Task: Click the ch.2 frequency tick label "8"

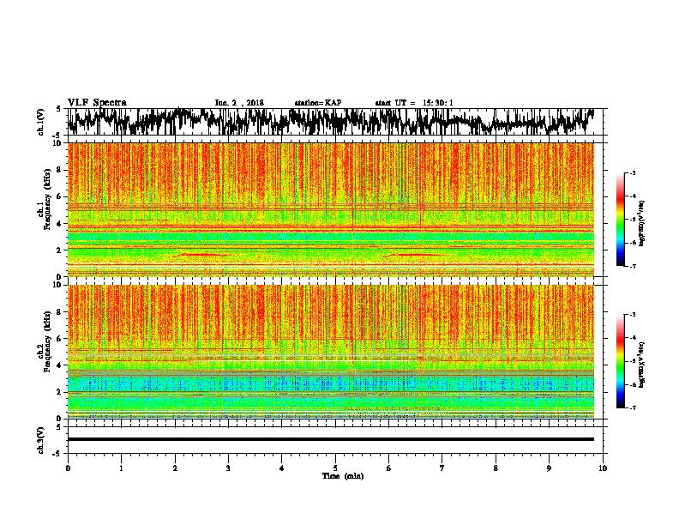Action: pyautogui.click(x=59, y=312)
